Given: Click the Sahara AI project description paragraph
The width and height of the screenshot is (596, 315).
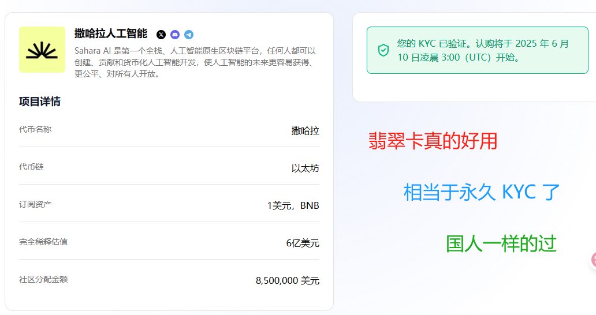Looking at the screenshot, I should 195,62.
